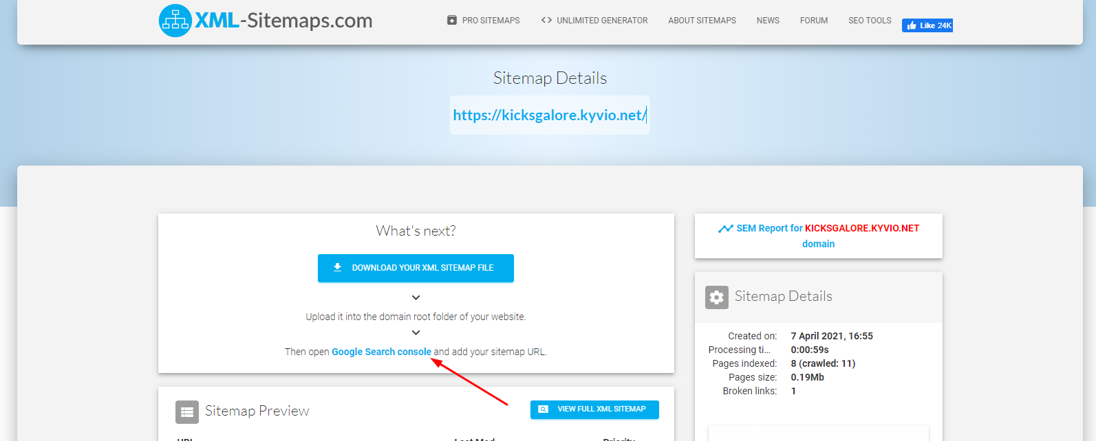Select the '8 (crawled: 11)' pages indexed value

823,363
